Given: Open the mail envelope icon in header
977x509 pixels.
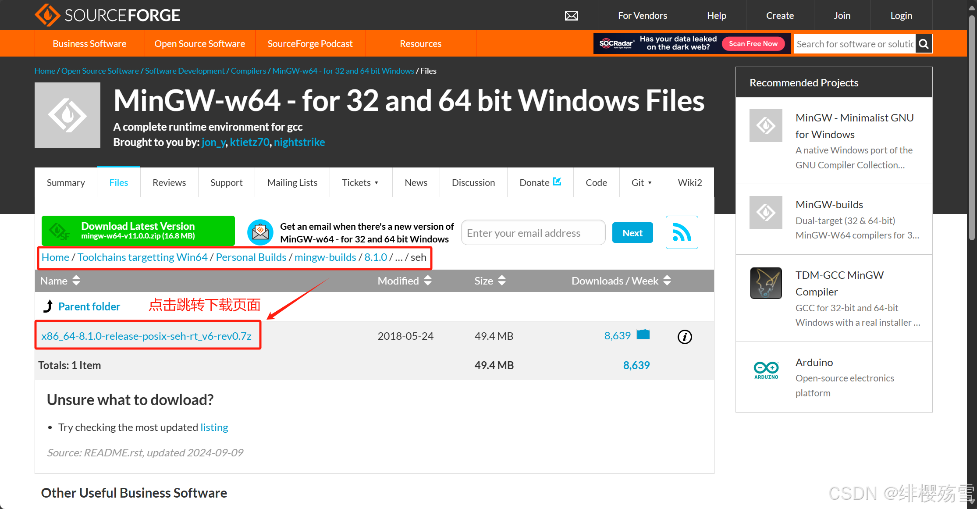Looking at the screenshot, I should (x=571, y=16).
